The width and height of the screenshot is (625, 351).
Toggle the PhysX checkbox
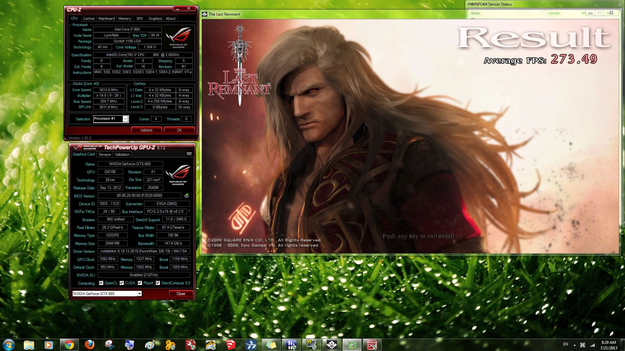[x=140, y=283]
